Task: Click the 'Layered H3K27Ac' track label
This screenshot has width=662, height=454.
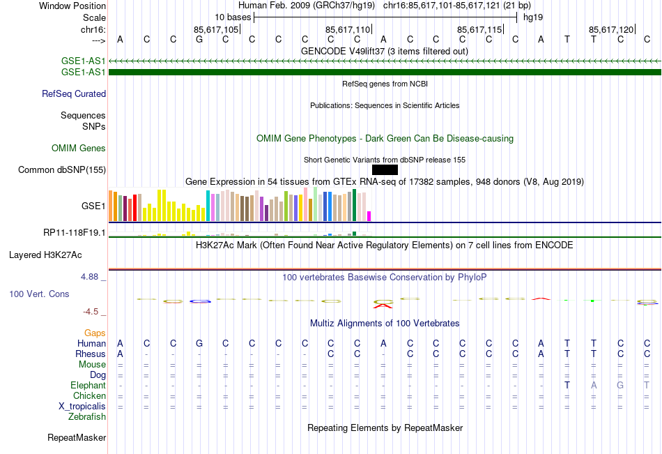Action: click(45, 255)
